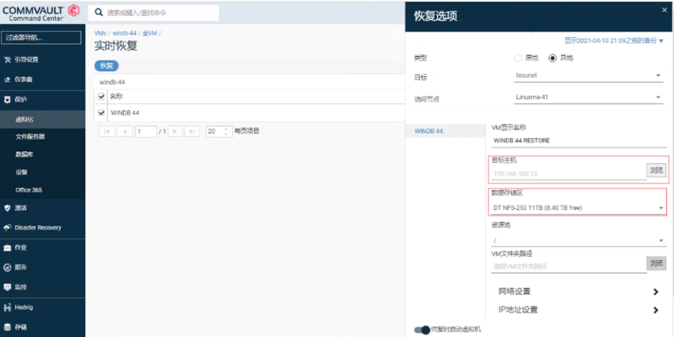Click the Disaster Recovery icon in sidebar
Viewport: 674px width, 337px height.
coord(7,228)
